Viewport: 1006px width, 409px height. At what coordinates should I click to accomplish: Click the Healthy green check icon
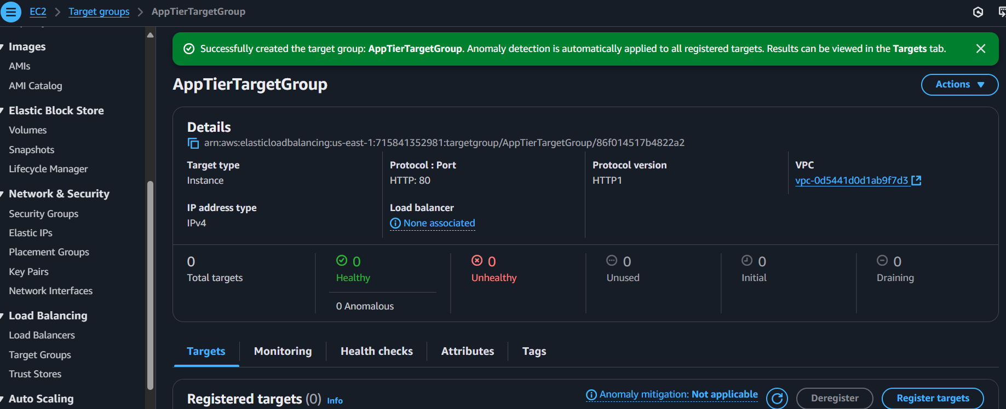click(x=342, y=260)
